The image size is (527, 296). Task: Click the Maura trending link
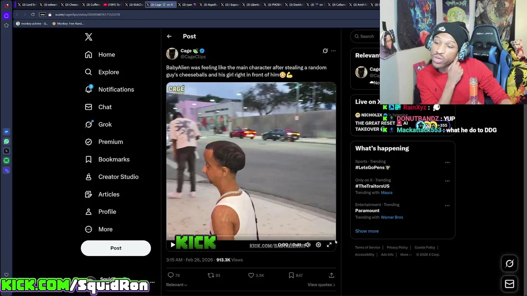(x=387, y=192)
